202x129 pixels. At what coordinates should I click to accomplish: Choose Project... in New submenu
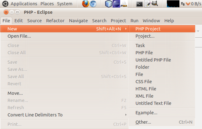[x=162, y=36]
